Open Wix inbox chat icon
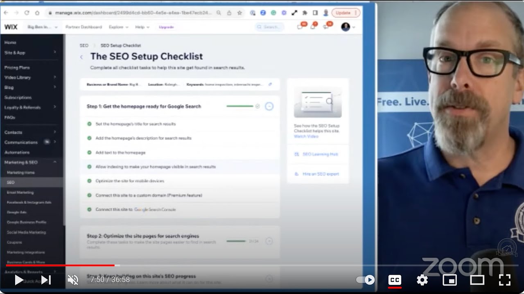Screen dimensions: 524x294 pos(300,27)
